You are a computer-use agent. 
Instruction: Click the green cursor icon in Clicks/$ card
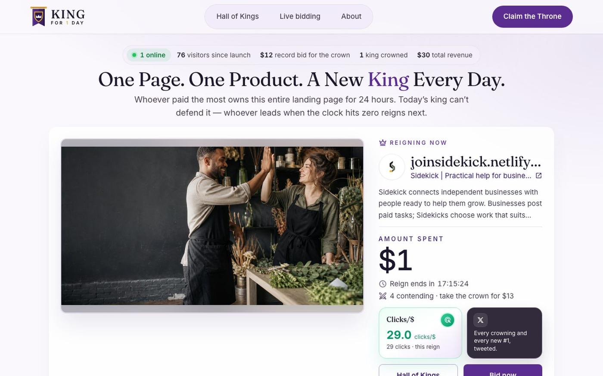point(448,320)
